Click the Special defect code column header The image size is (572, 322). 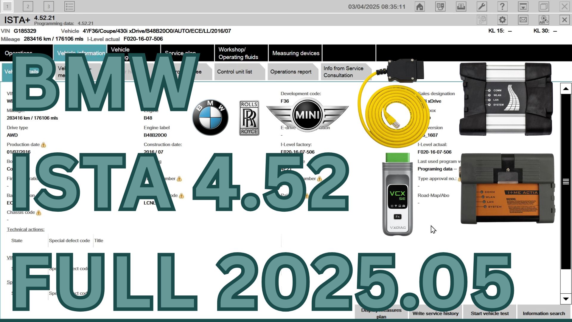pyautogui.click(x=69, y=241)
